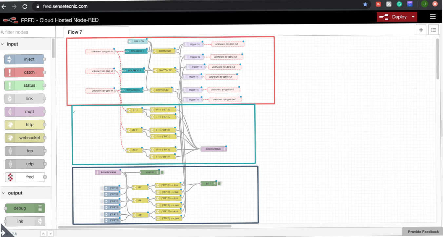443x237 pixels.
Task: Click the Grammarly extension icon in Chrome toolbar
Action: point(399,4)
